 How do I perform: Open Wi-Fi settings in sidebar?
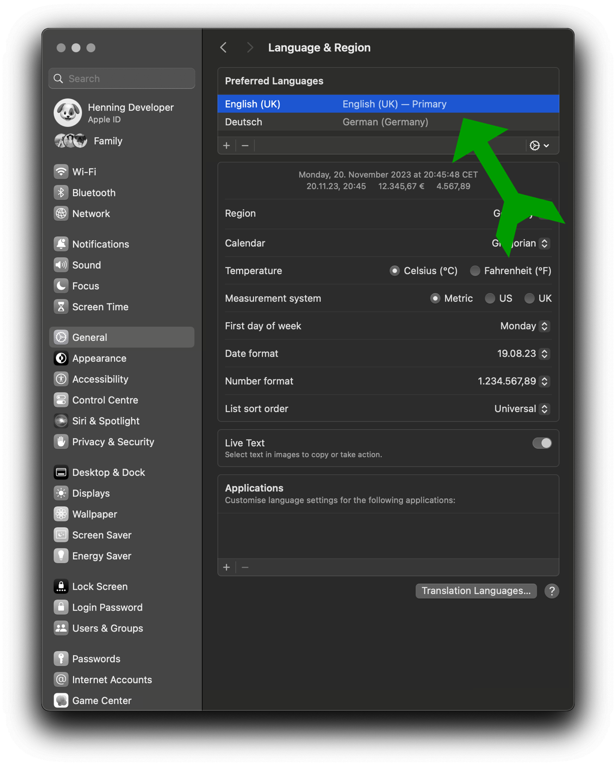tap(84, 172)
